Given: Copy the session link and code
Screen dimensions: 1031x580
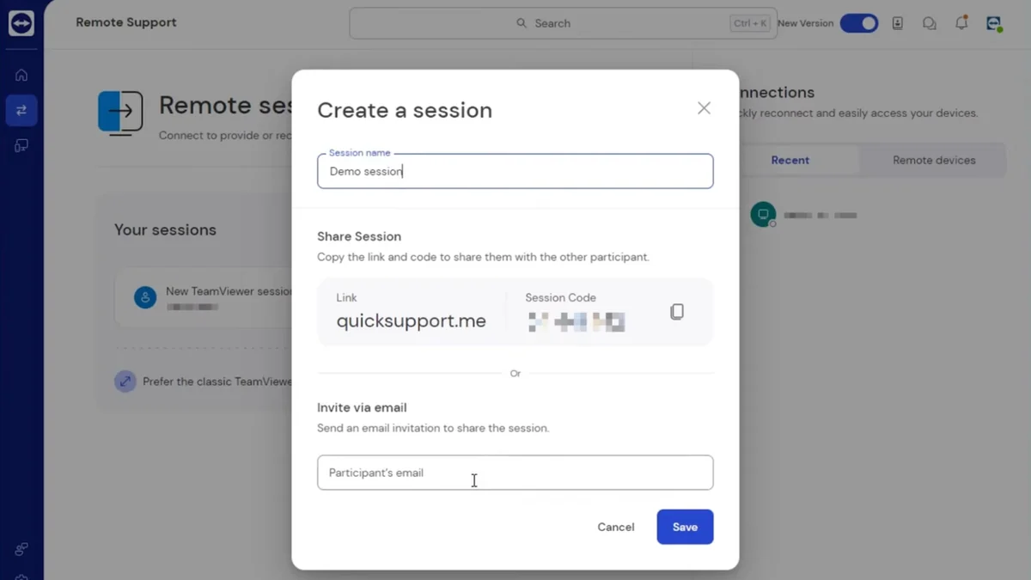Looking at the screenshot, I should (x=677, y=312).
